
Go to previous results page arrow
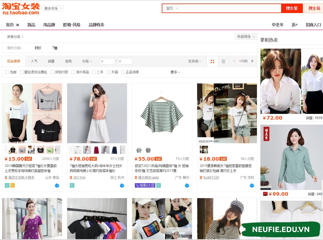pos(234,61)
